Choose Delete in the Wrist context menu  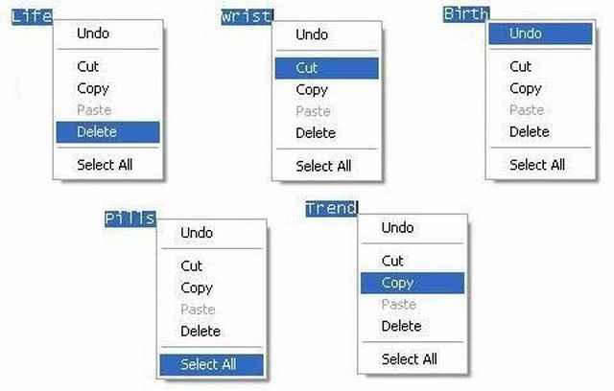(316, 133)
